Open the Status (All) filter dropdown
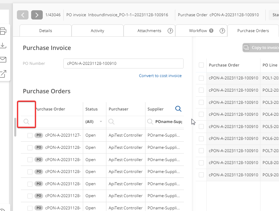This screenshot has width=279, height=211. coord(101,122)
